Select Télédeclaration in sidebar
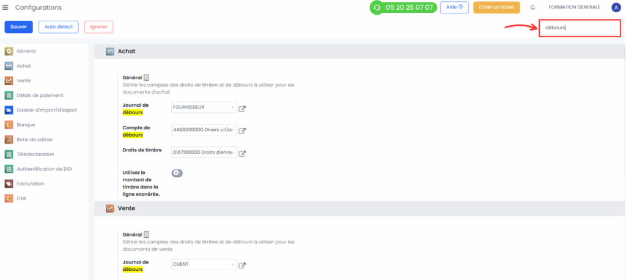 pos(35,154)
